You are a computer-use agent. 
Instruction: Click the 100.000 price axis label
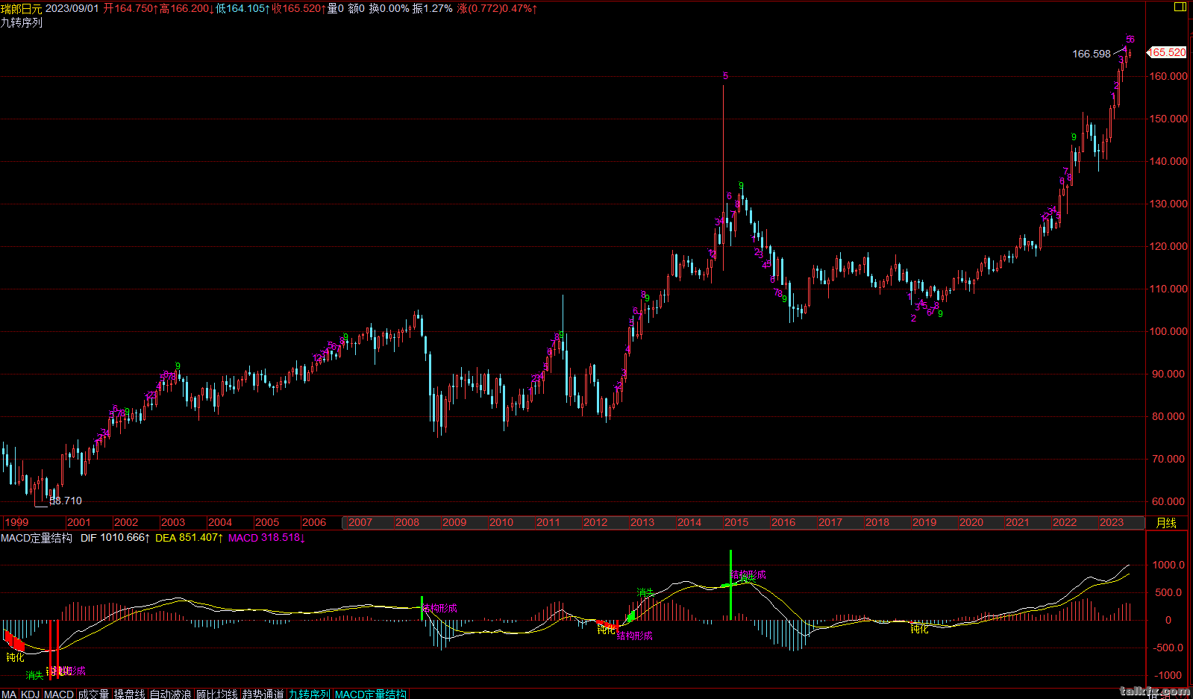pos(1168,331)
